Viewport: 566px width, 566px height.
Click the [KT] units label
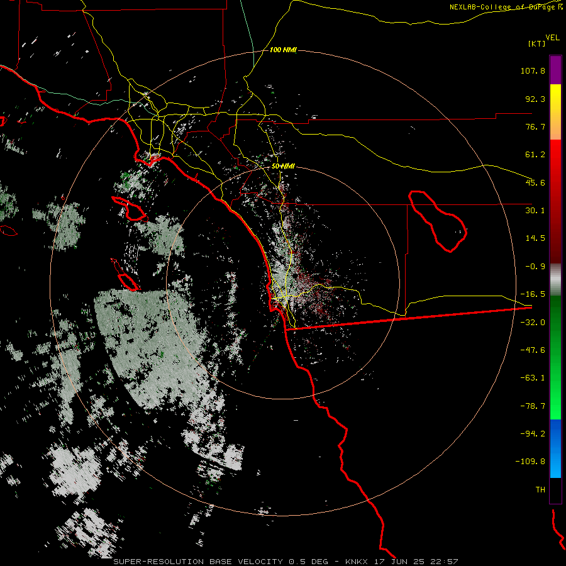tap(537, 43)
